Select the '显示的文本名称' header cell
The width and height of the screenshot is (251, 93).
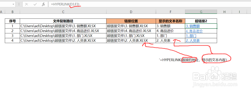170,21
